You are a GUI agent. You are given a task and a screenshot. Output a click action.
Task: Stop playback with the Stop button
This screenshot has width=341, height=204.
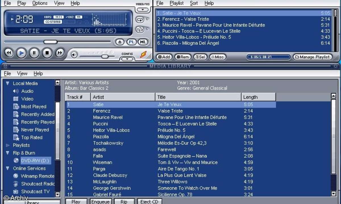click(47, 53)
